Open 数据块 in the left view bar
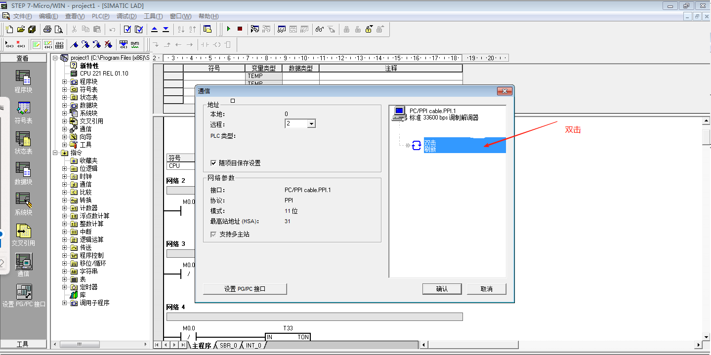 pos(23,173)
